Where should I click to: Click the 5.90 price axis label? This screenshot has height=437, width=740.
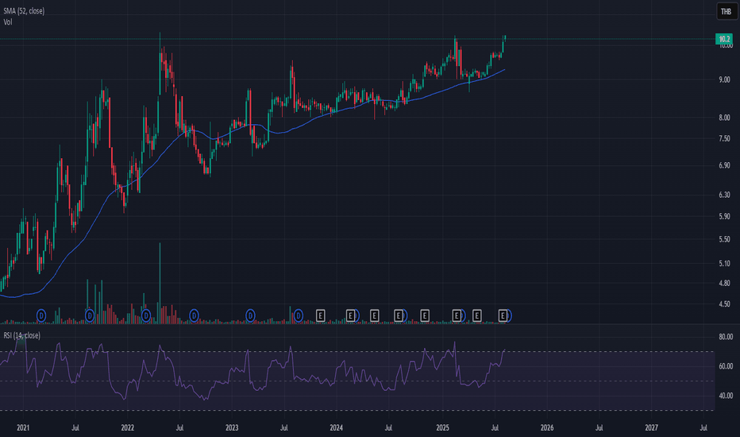(724, 216)
